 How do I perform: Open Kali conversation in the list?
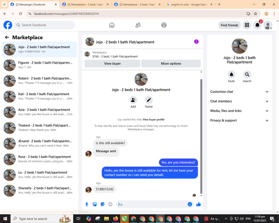[39, 96]
